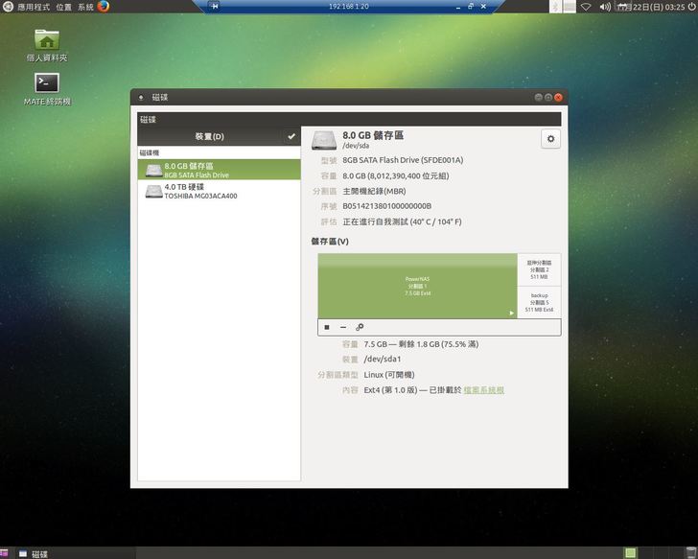Click the volume speaker icon in tray
This screenshot has width=698, height=559.
pos(605,7)
